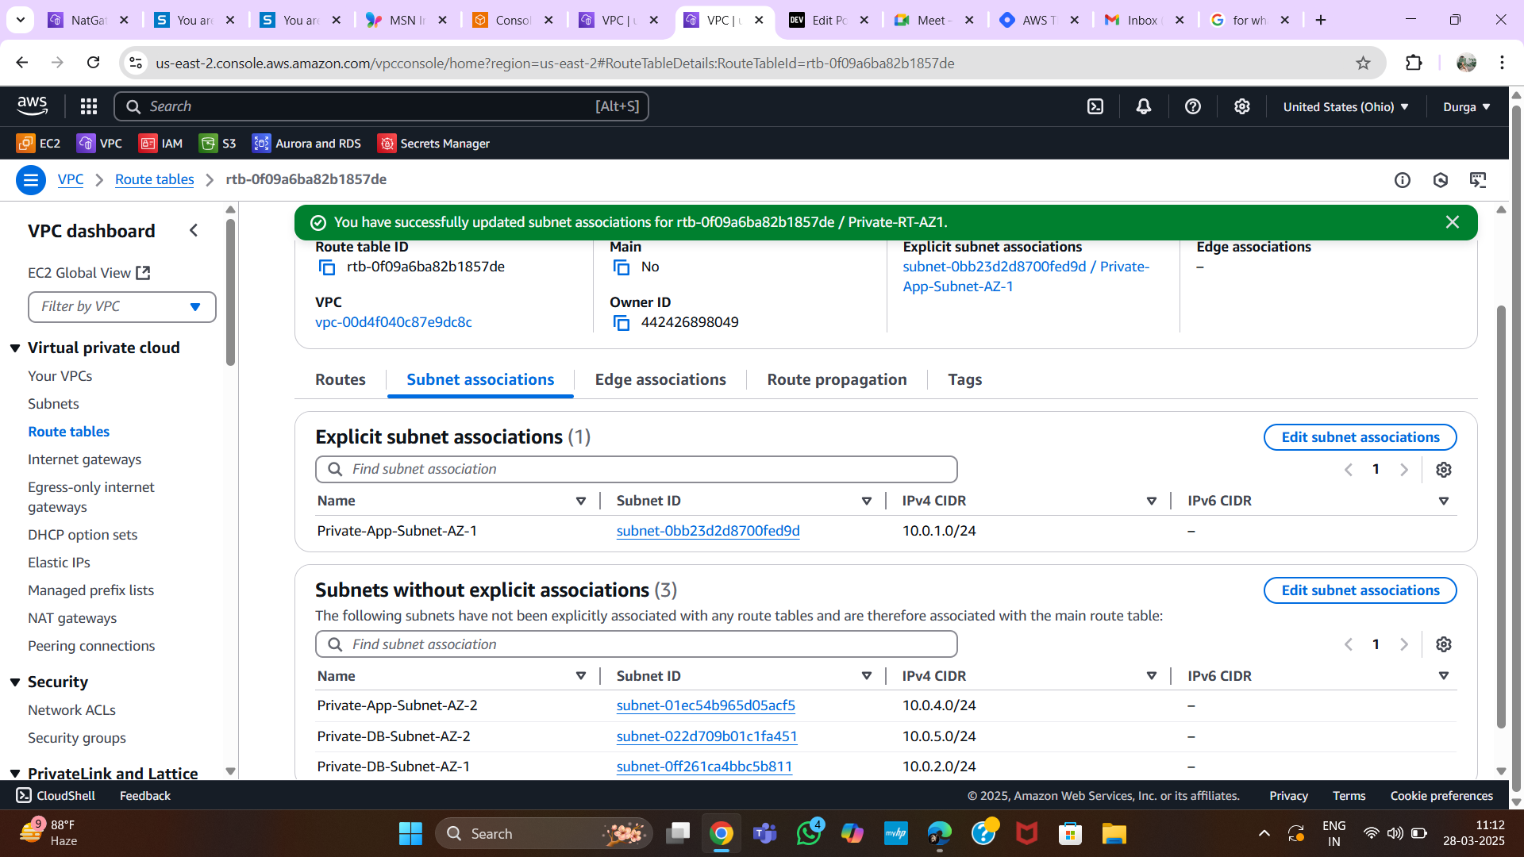Collapse the Security section
This screenshot has width=1524, height=857.
[x=15, y=682]
